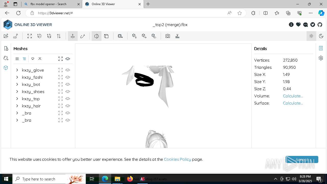The height and width of the screenshot is (184, 327).
Task: Set Y axis as up vector
Action: pyautogui.click(x=39, y=36)
